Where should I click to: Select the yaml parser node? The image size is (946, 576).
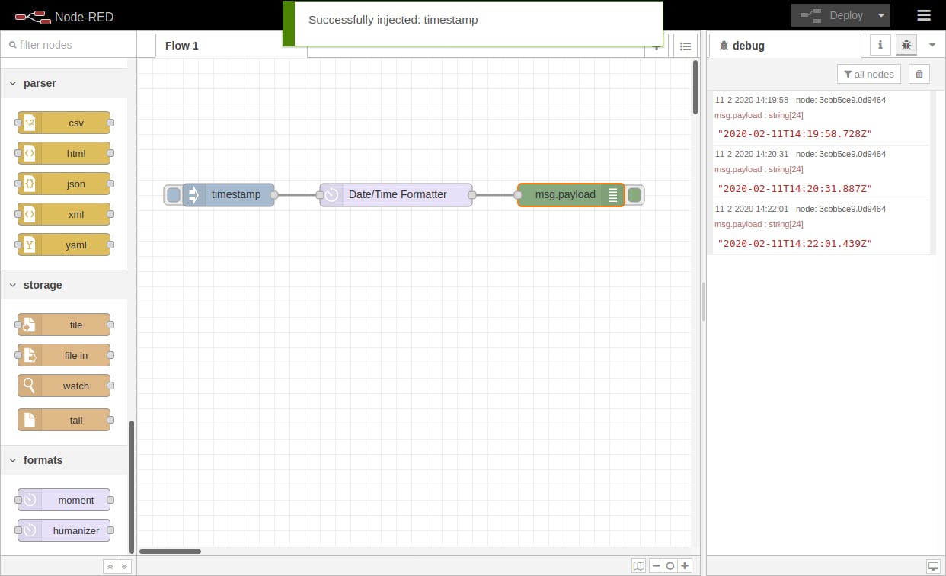(64, 245)
